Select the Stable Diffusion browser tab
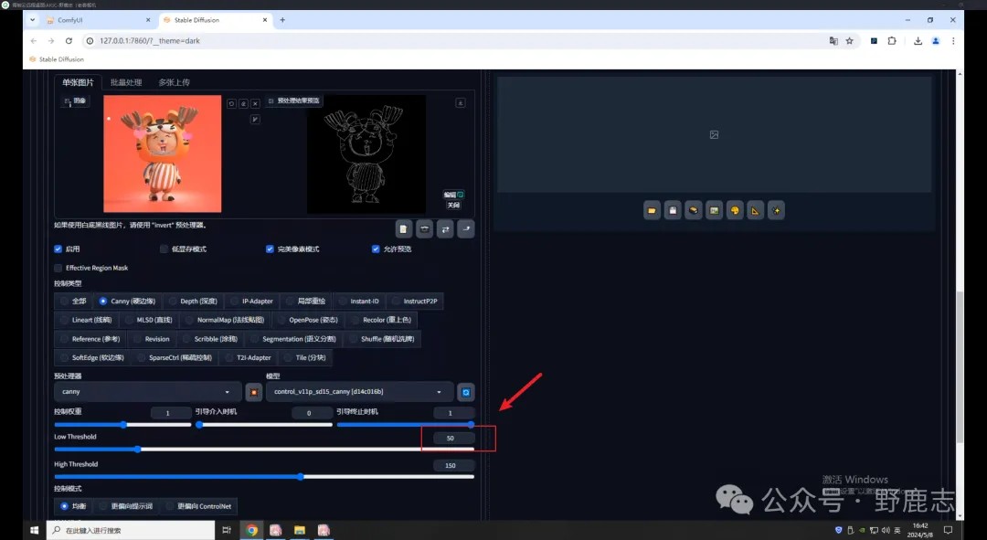987x540 pixels. coord(214,20)
